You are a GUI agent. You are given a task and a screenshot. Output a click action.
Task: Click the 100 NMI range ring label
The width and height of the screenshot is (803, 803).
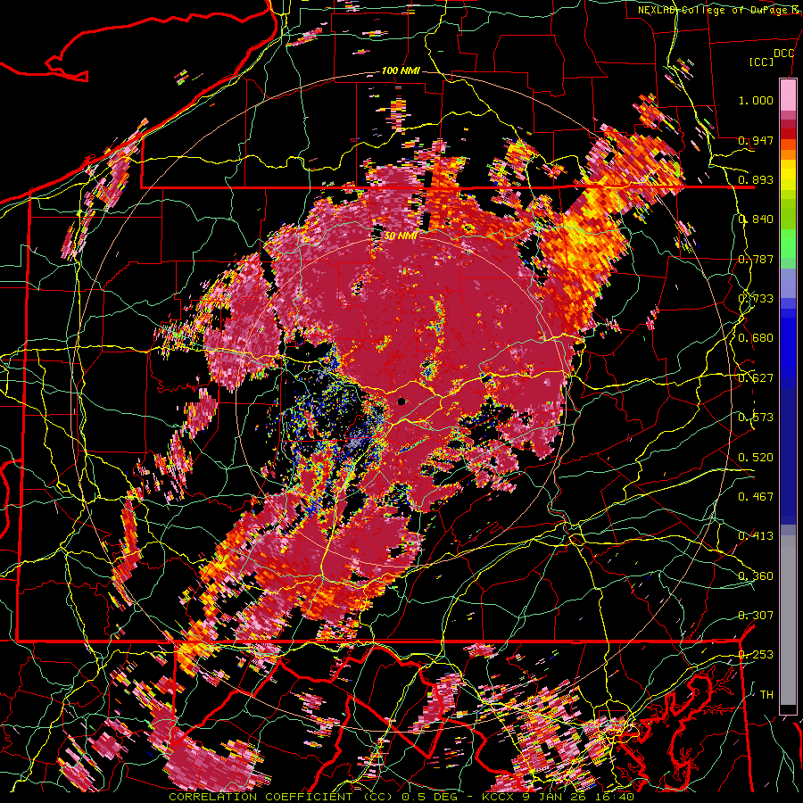coord(401,70)
